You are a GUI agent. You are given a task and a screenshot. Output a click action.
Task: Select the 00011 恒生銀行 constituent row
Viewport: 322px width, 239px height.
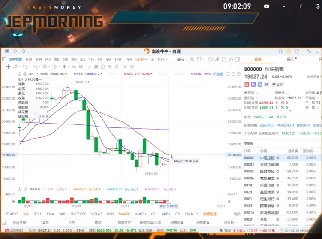(281, 199)
